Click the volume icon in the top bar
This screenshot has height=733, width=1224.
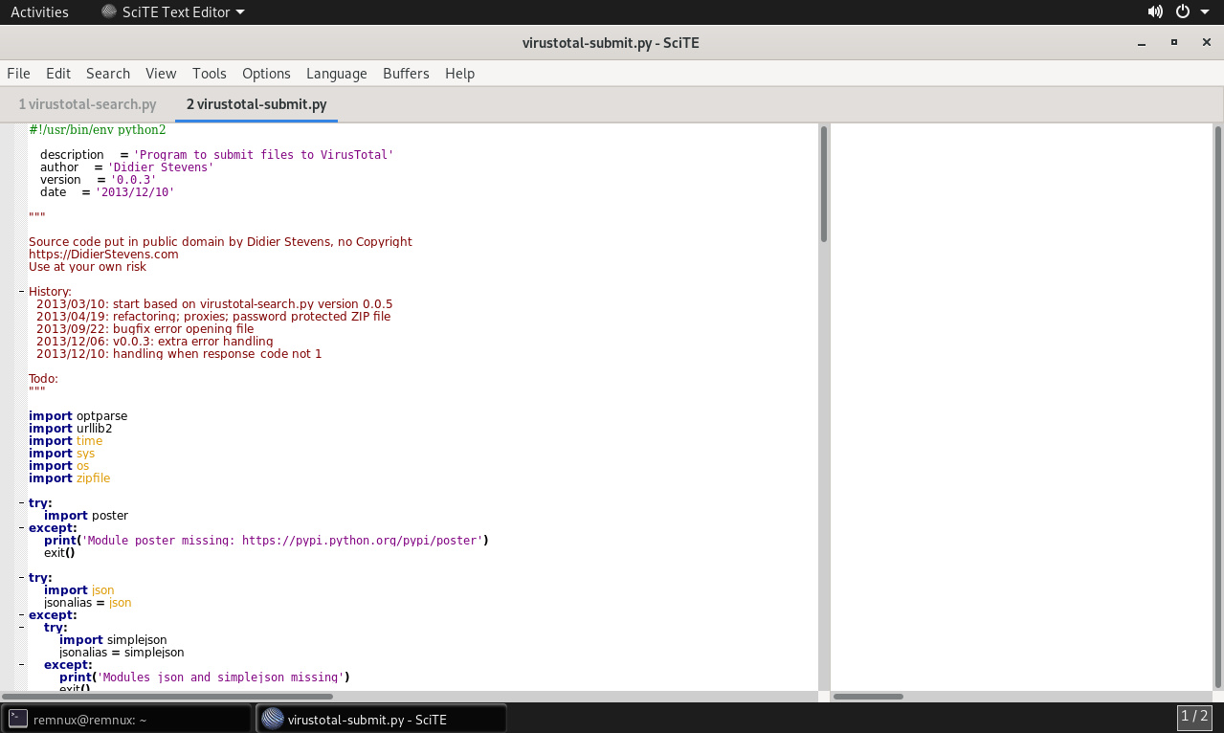click(x=1155, y=12)
